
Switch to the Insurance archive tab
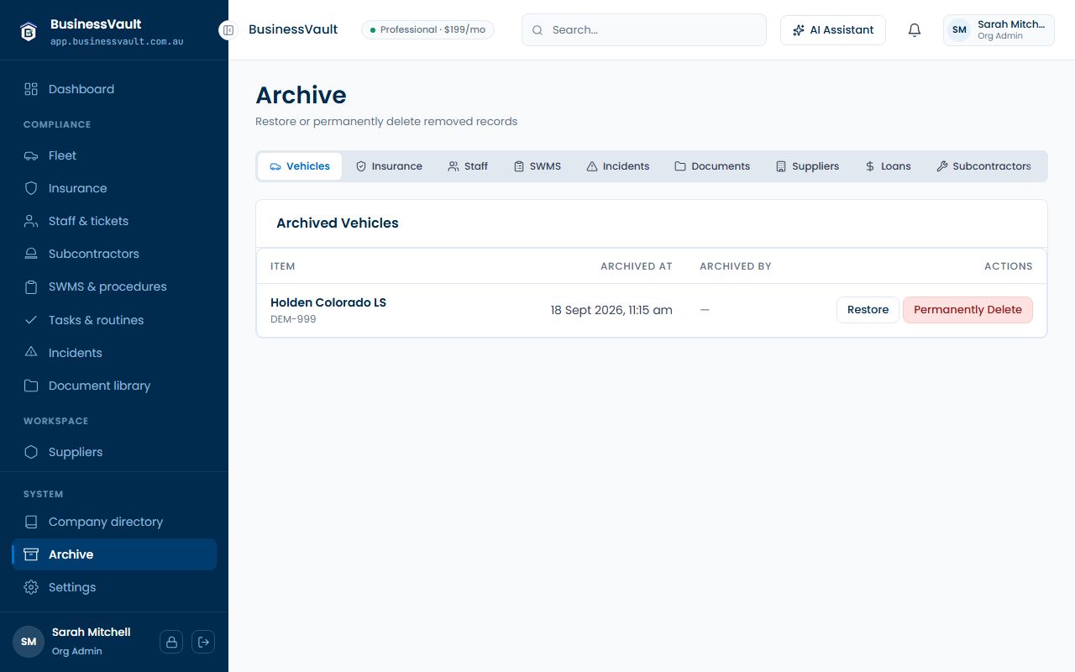[389, 166]
